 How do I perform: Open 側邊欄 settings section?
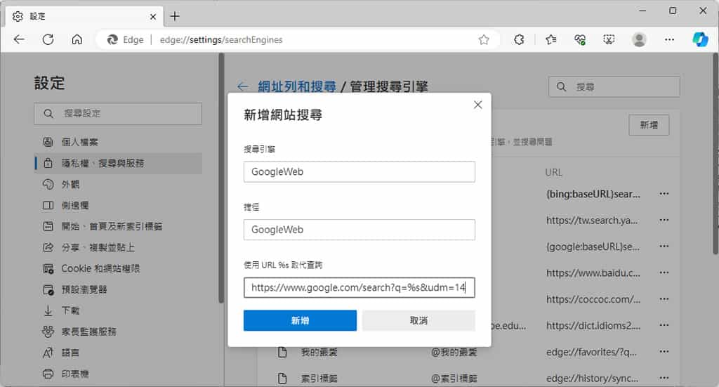pyautogui.click(x=118, y=205)
